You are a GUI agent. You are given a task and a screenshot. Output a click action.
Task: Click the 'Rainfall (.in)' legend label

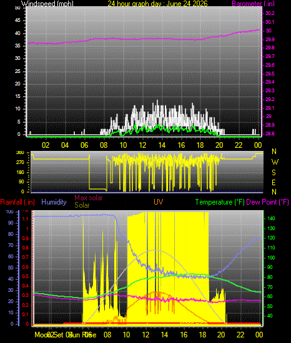[17, 202]
